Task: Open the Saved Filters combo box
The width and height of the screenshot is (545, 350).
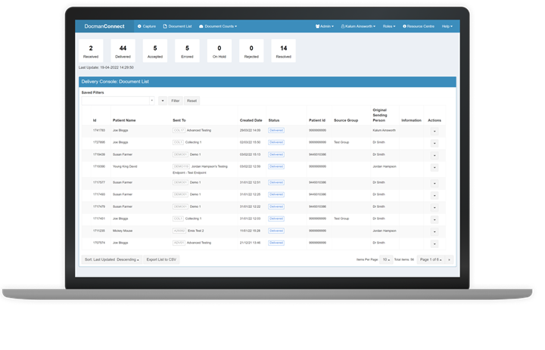Action: point(117,100)
